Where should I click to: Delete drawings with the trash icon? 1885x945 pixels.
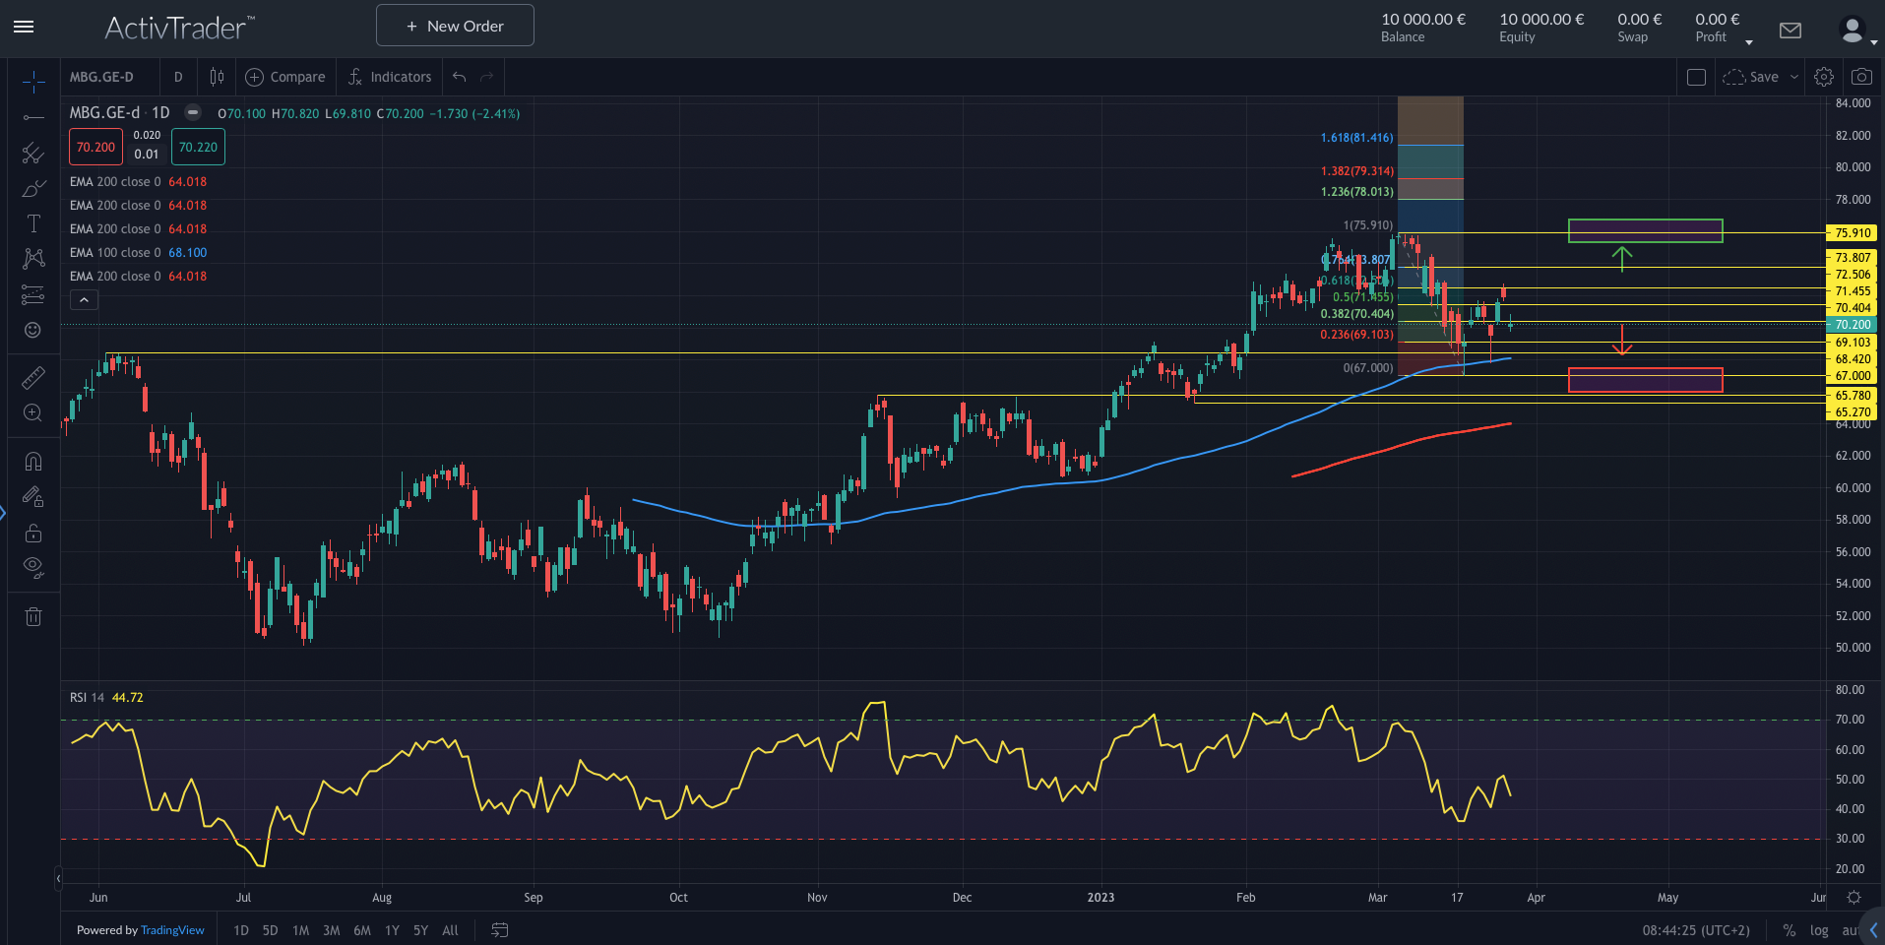pos(32,617)
